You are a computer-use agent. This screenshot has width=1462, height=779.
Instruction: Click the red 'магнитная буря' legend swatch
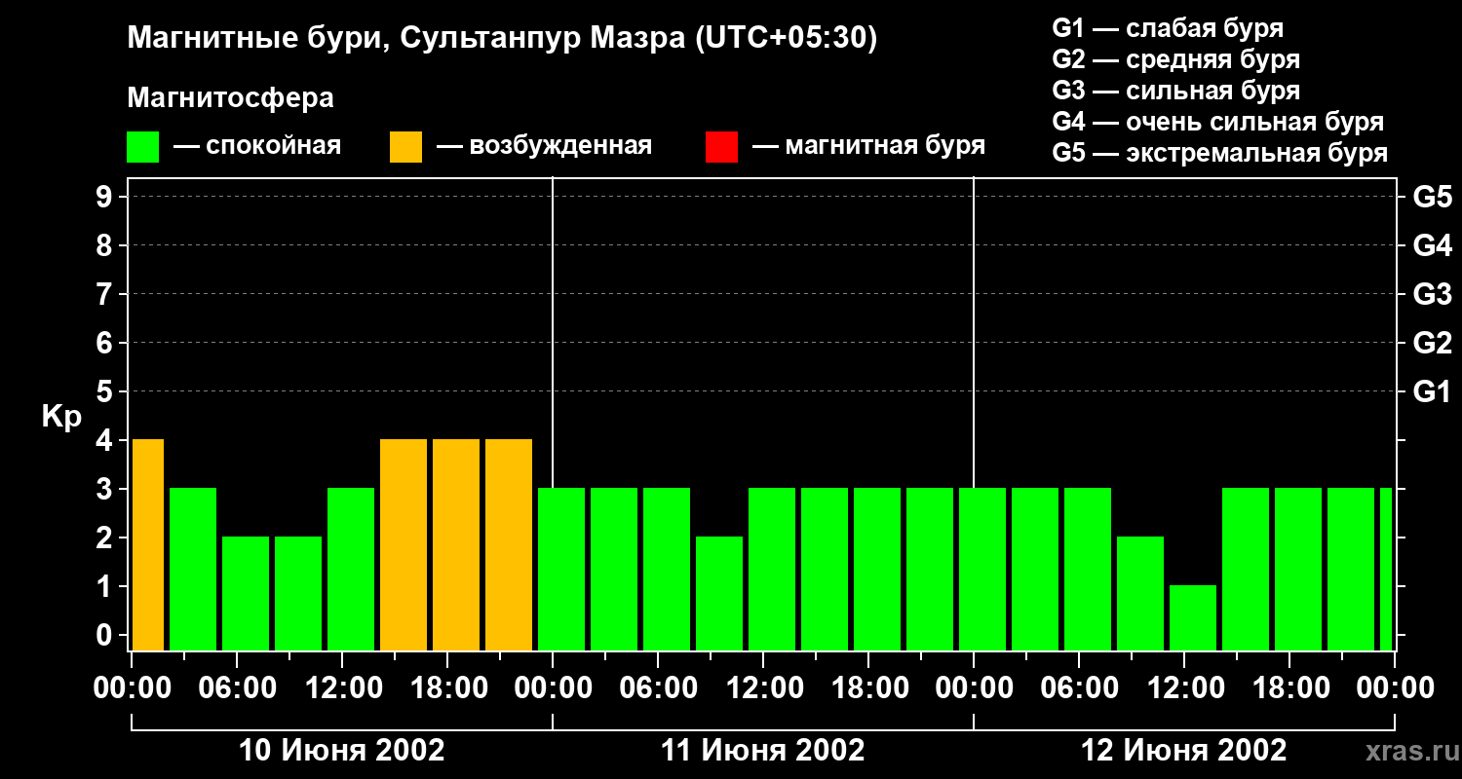tap(722, 147)
